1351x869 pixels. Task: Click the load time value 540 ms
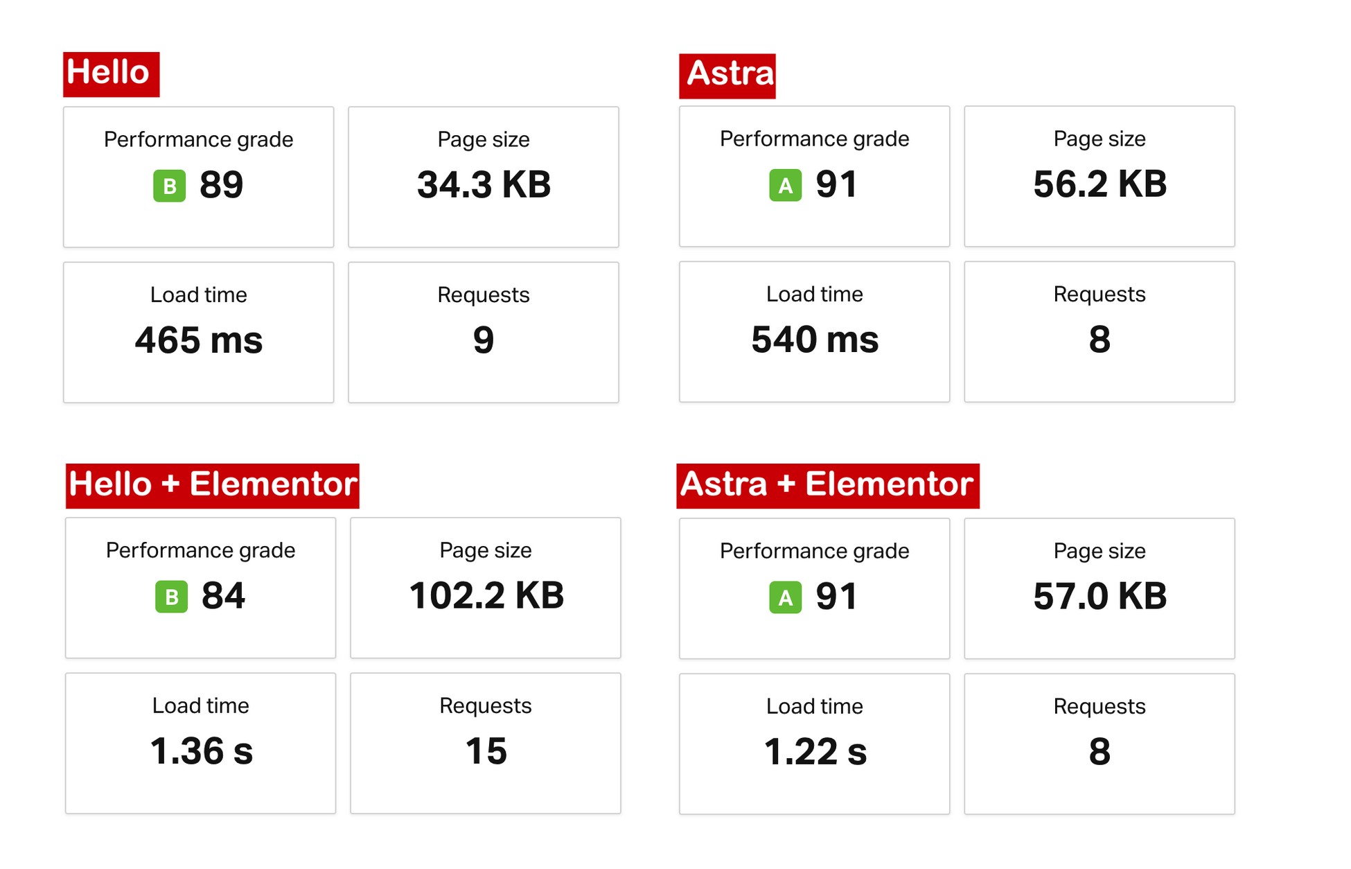[x=815, y=340]
